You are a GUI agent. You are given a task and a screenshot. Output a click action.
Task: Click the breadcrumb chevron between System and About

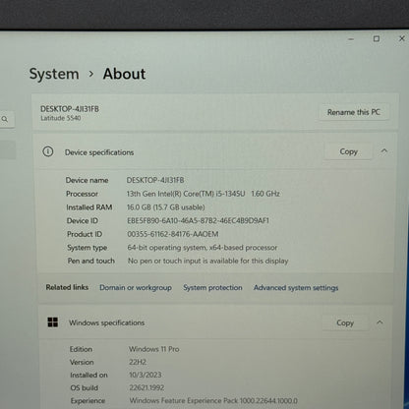pos(91,75)
